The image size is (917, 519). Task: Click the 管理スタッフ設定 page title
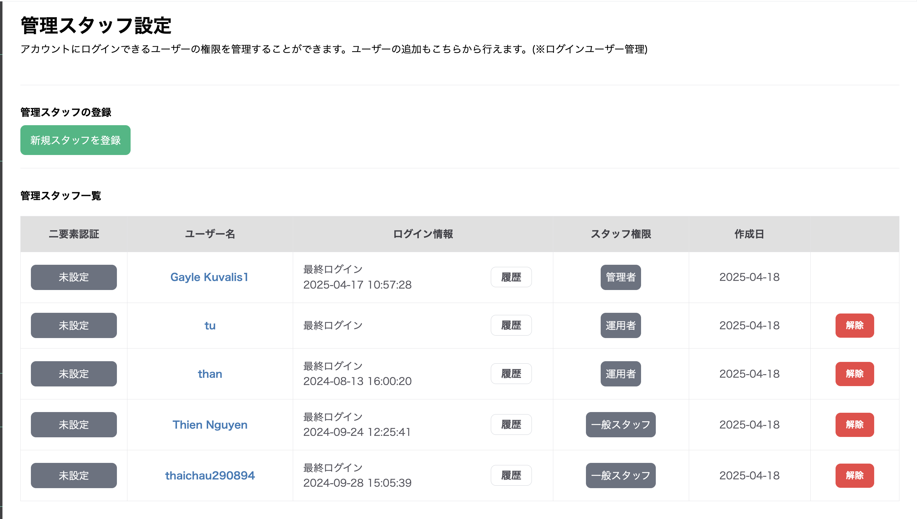96,26
